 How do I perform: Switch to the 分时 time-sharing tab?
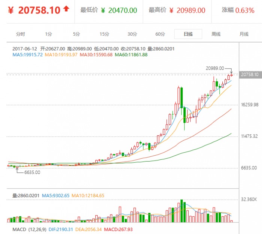click(x=21, y=34)
